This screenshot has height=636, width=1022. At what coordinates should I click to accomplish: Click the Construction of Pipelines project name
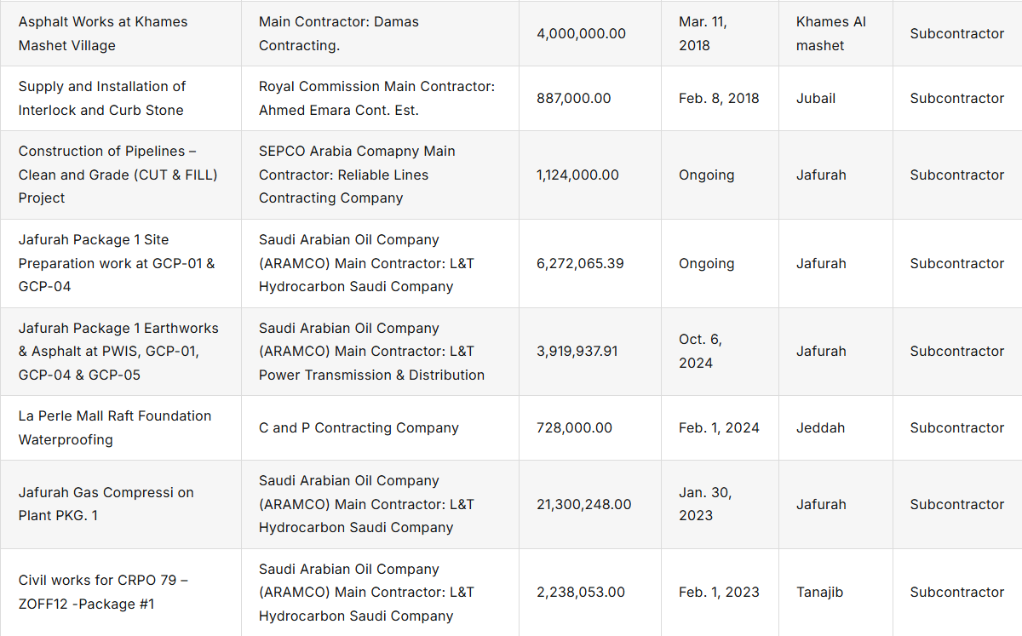[118, 175]
